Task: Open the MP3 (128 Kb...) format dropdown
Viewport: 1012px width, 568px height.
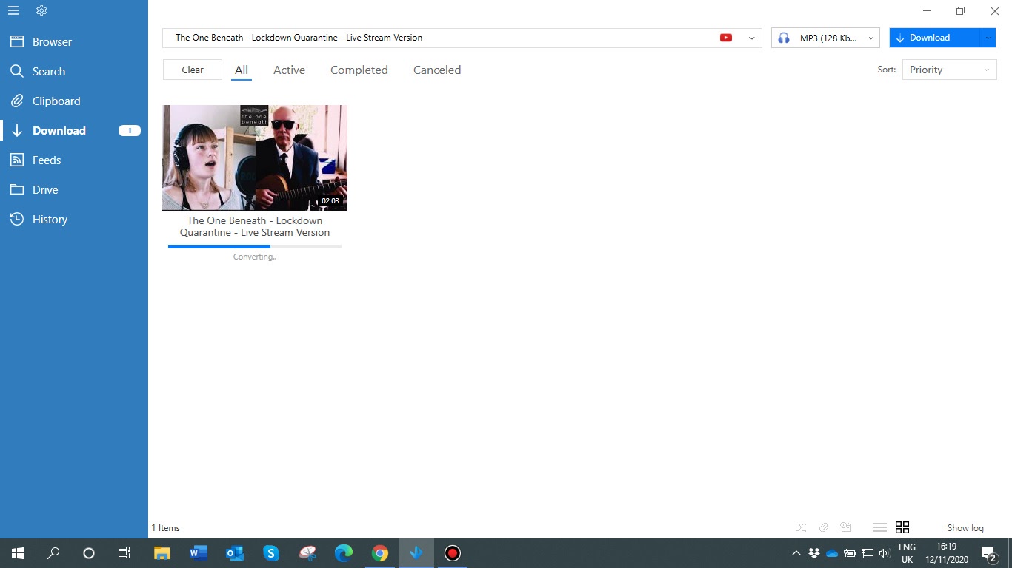Action: [x=825, y=38]
